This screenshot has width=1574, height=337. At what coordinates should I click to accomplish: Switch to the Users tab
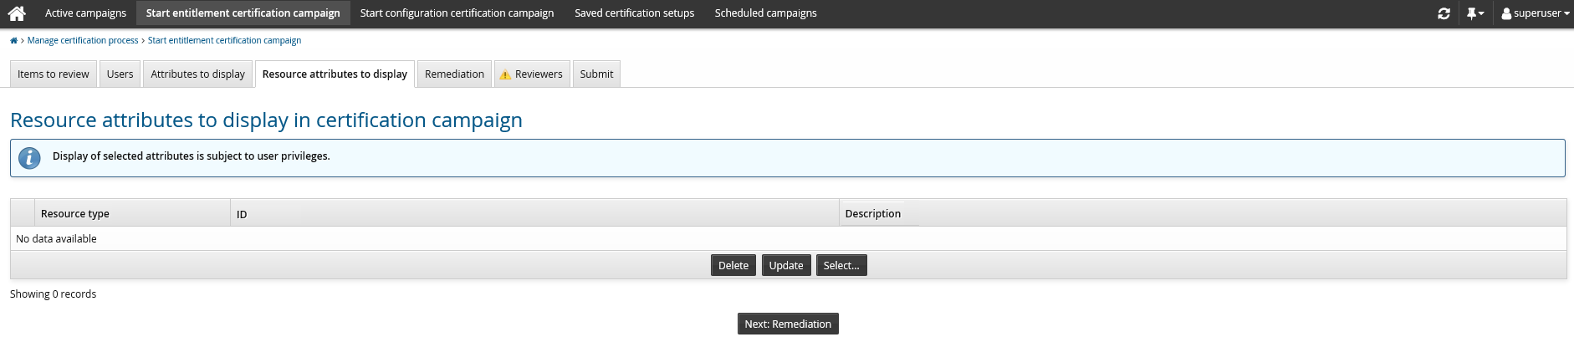point(120,74)
